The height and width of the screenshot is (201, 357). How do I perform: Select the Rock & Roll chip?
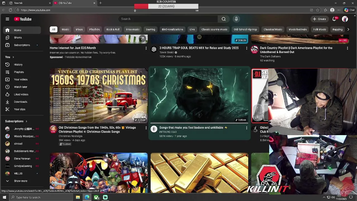(113, 29)
